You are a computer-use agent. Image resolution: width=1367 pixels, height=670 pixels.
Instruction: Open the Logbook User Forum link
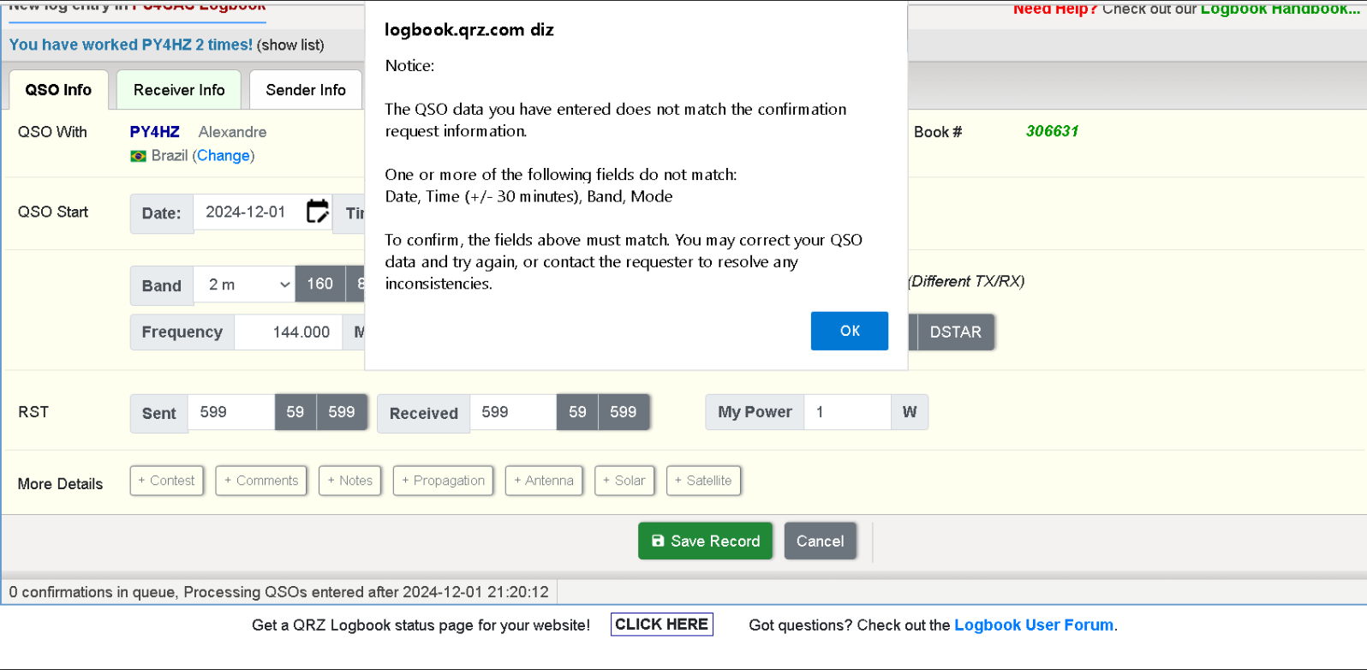coord(1034,625)
